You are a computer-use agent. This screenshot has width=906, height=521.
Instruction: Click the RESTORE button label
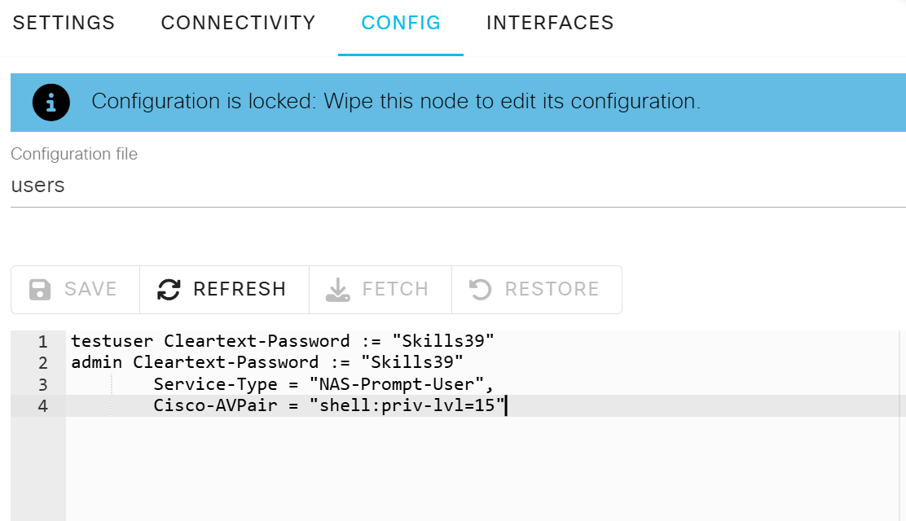tap(552, 289)
